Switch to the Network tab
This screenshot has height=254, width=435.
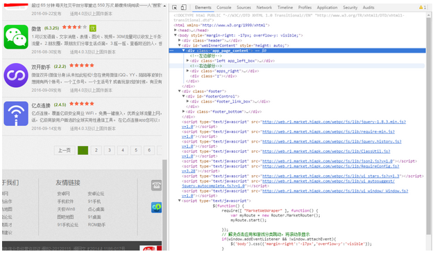point(264,8)
